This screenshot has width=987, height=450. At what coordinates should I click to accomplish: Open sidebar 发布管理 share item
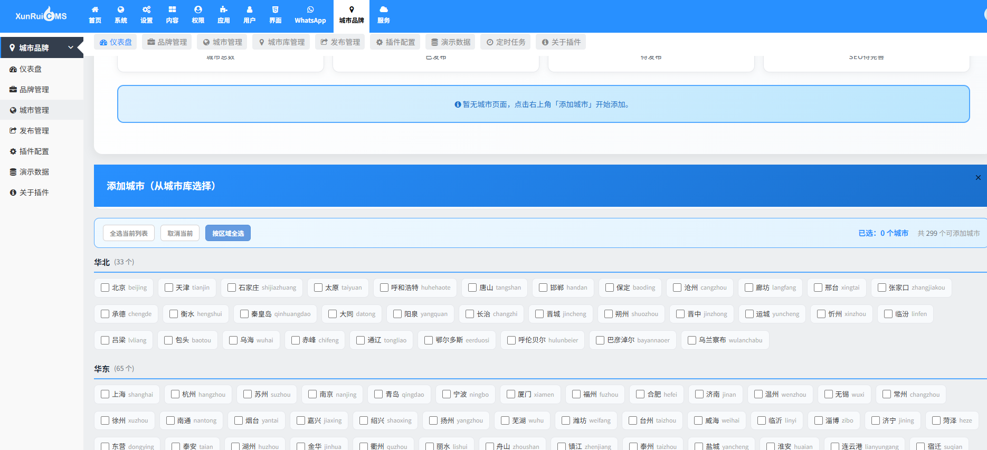[42, 131]
